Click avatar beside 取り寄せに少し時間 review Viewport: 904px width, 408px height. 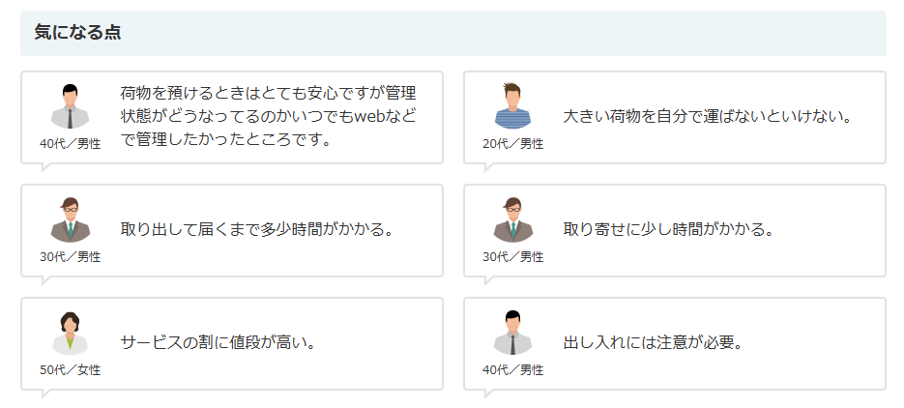click(x=512, y=219)
